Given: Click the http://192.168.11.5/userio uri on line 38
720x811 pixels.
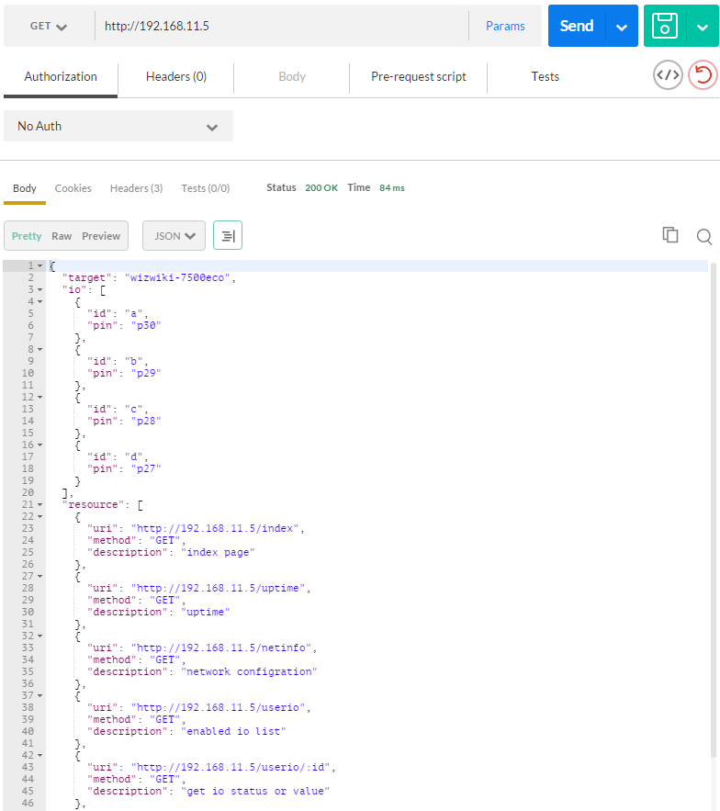Looking at the screenshot, I should coord(218,707).
